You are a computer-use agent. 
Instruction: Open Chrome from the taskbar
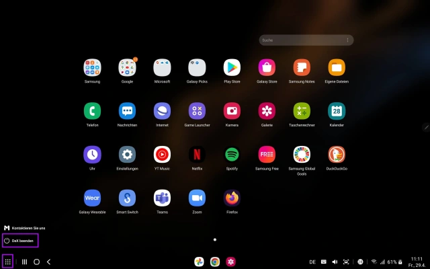(x=215, y=262)
